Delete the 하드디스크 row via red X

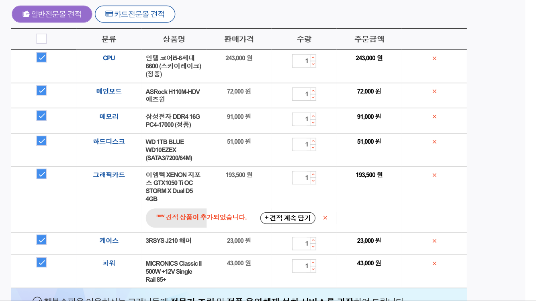(x=434, y=142)
